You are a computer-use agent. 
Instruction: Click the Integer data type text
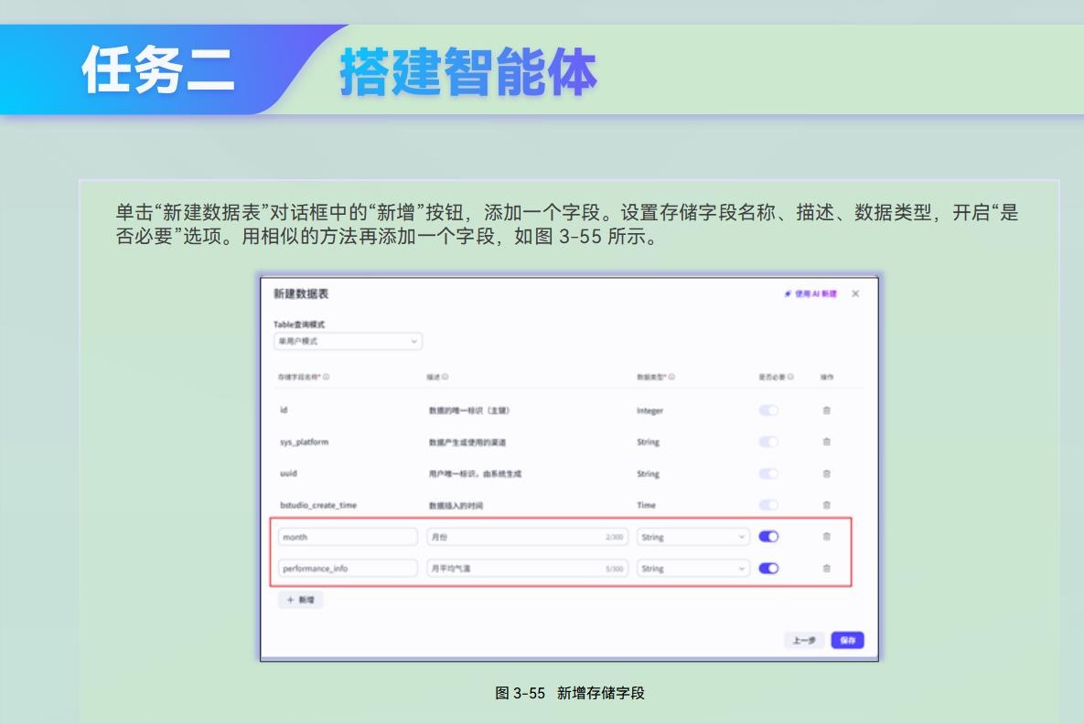point(649,410)
